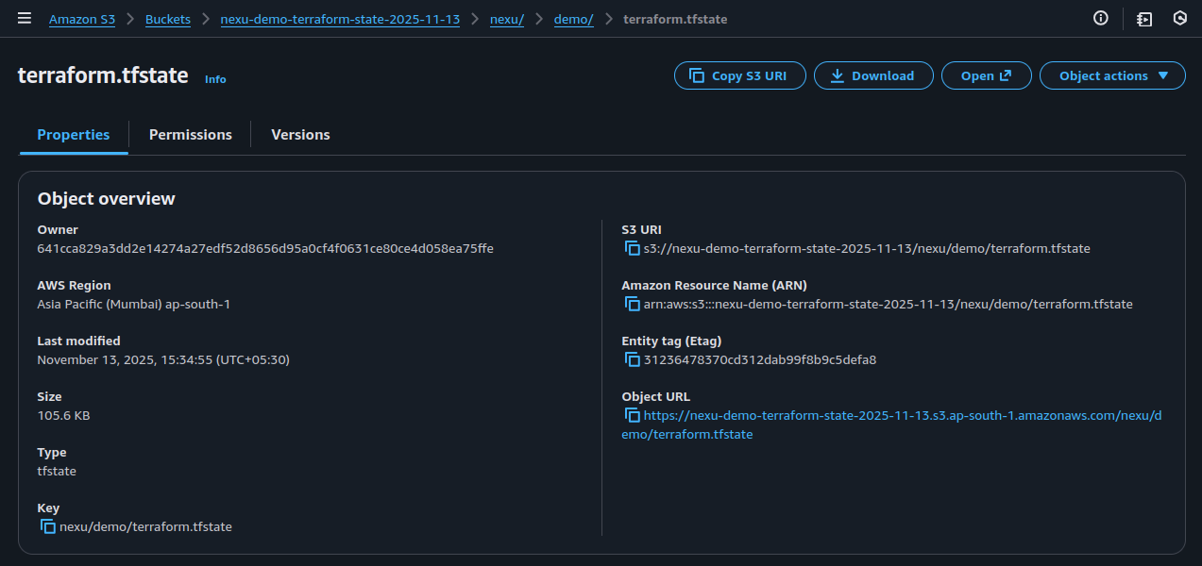Copy the Object URL via copy icon
The image size is (1202, 566).
632,414
